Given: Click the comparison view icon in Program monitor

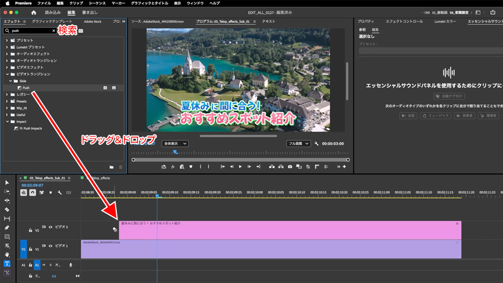Looking at the screenshot, I should pyautogui.click(x=299, y=167).
